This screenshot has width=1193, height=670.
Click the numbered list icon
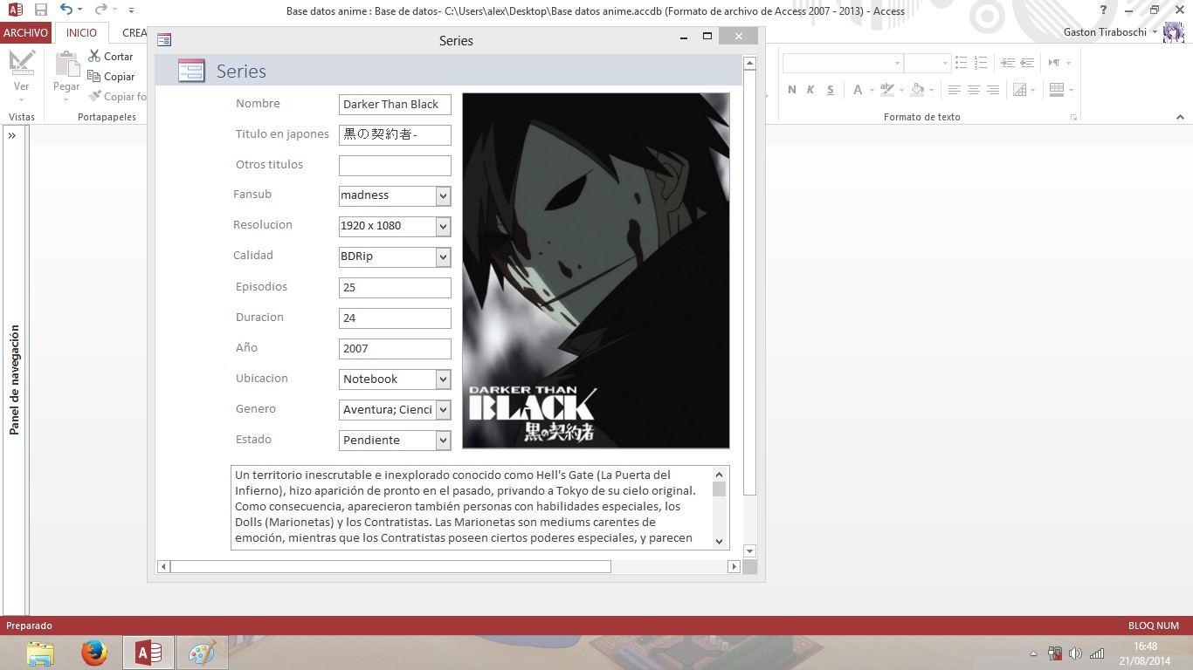[x=981, y=63]
